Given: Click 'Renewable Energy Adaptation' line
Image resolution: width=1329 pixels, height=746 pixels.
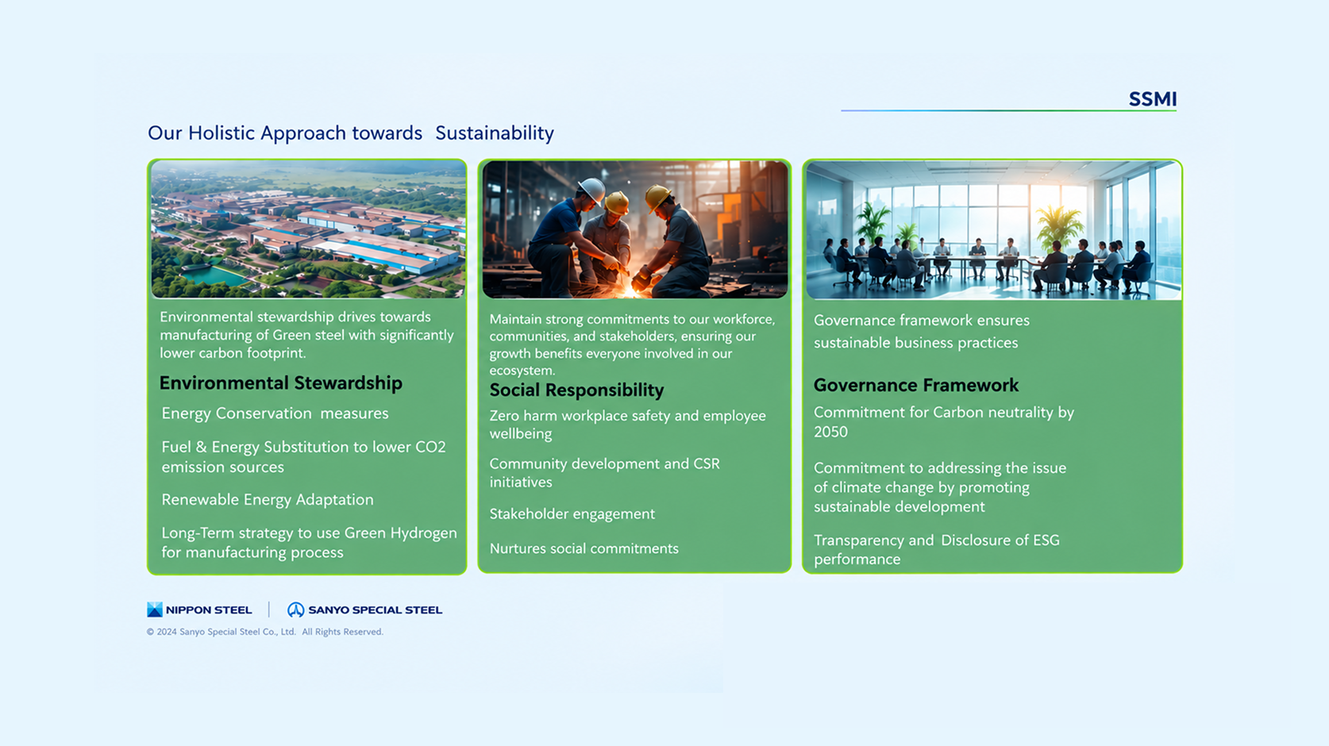Looking at the screenshot, I should pos(268,499).
